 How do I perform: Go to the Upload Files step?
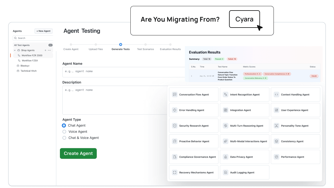pyautogui.click(x=96, y=47)
